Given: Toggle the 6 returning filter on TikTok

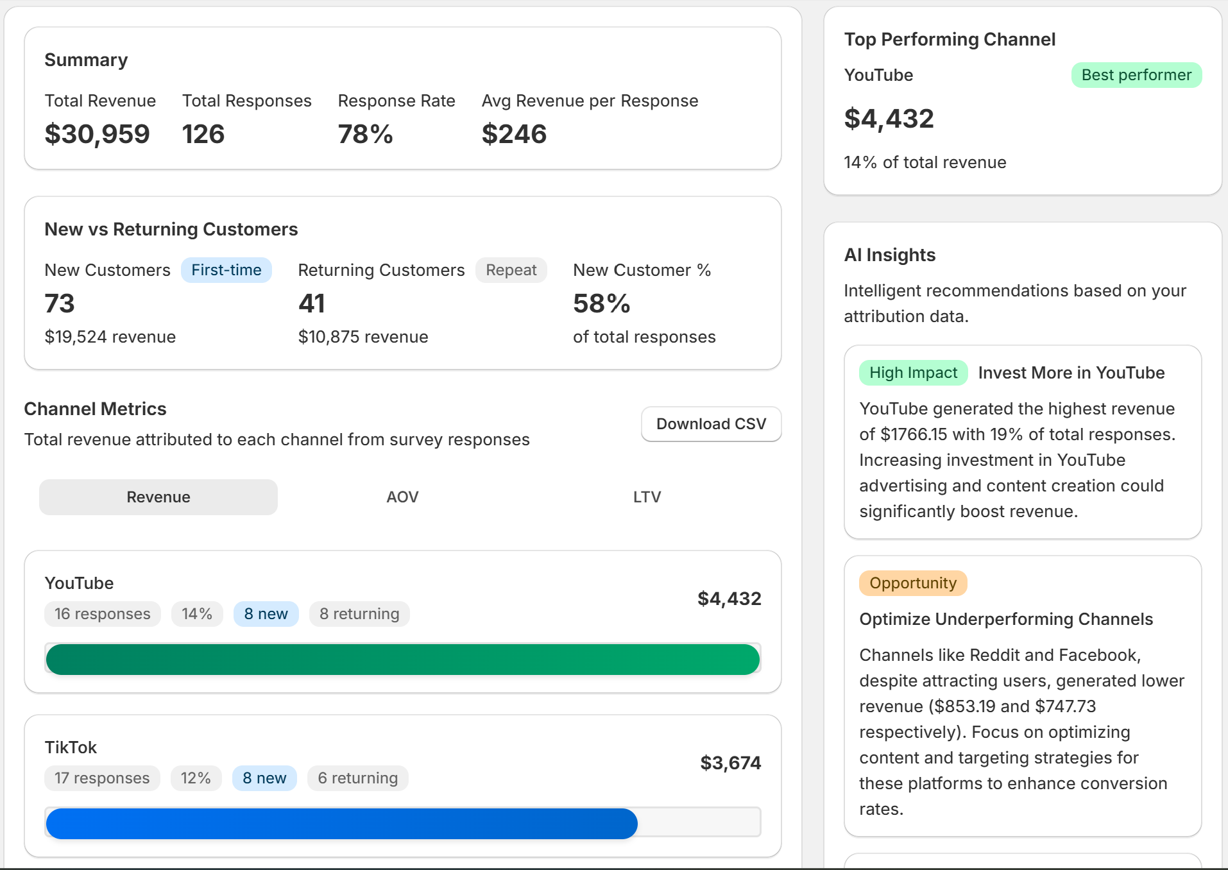Looking at the screenshot, I should tap(357, 778).
